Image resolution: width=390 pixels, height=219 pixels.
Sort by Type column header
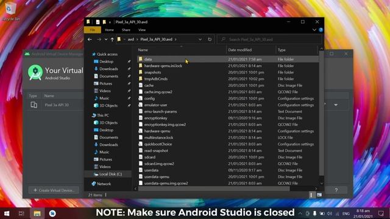point(282,50)
